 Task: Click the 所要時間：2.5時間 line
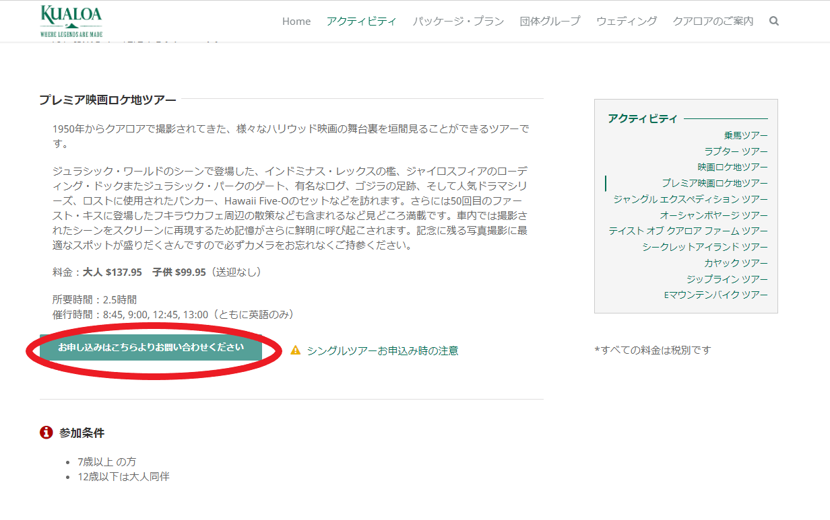[94, 299]
